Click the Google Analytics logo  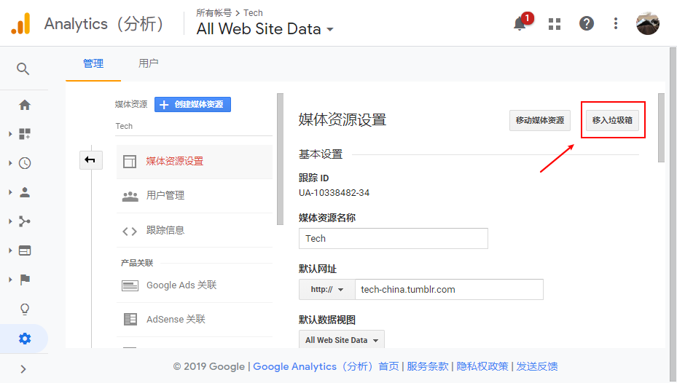click(x=20, y=23)
